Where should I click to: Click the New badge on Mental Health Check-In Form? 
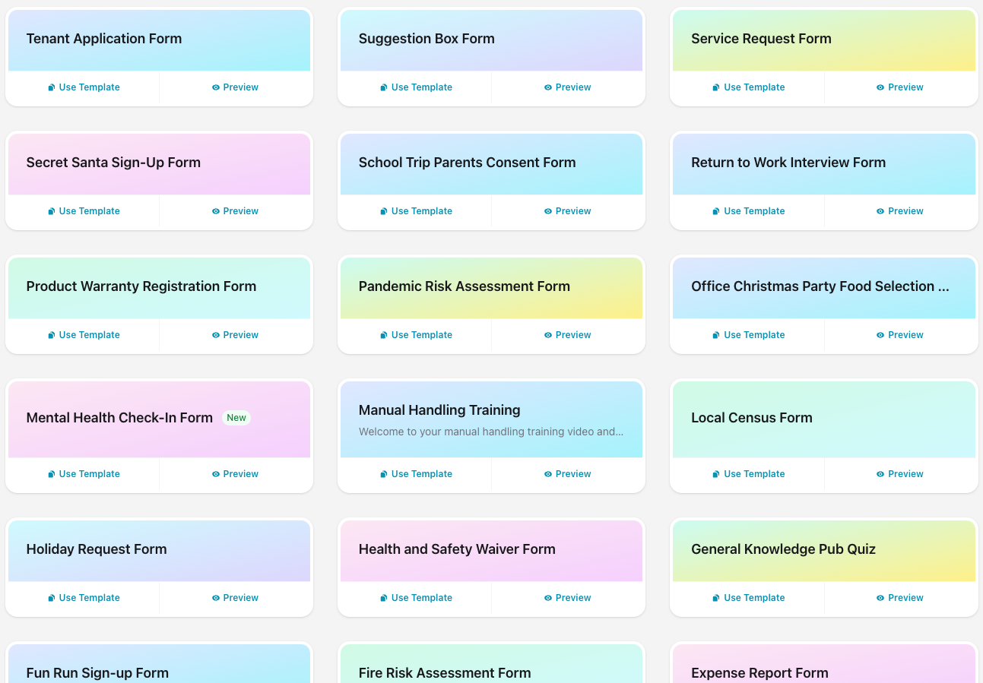tap(236, 417)
